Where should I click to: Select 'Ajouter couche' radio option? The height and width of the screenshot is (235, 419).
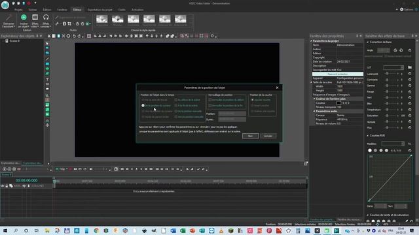(252, 100)
